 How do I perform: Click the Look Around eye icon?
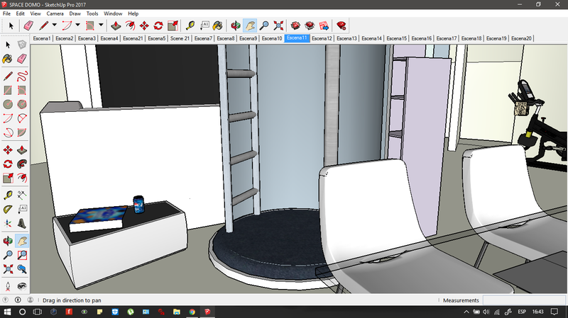tap(22, 285)
